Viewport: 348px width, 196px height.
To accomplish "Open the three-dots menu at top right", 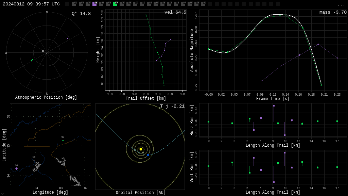I will tap(341, 5).
